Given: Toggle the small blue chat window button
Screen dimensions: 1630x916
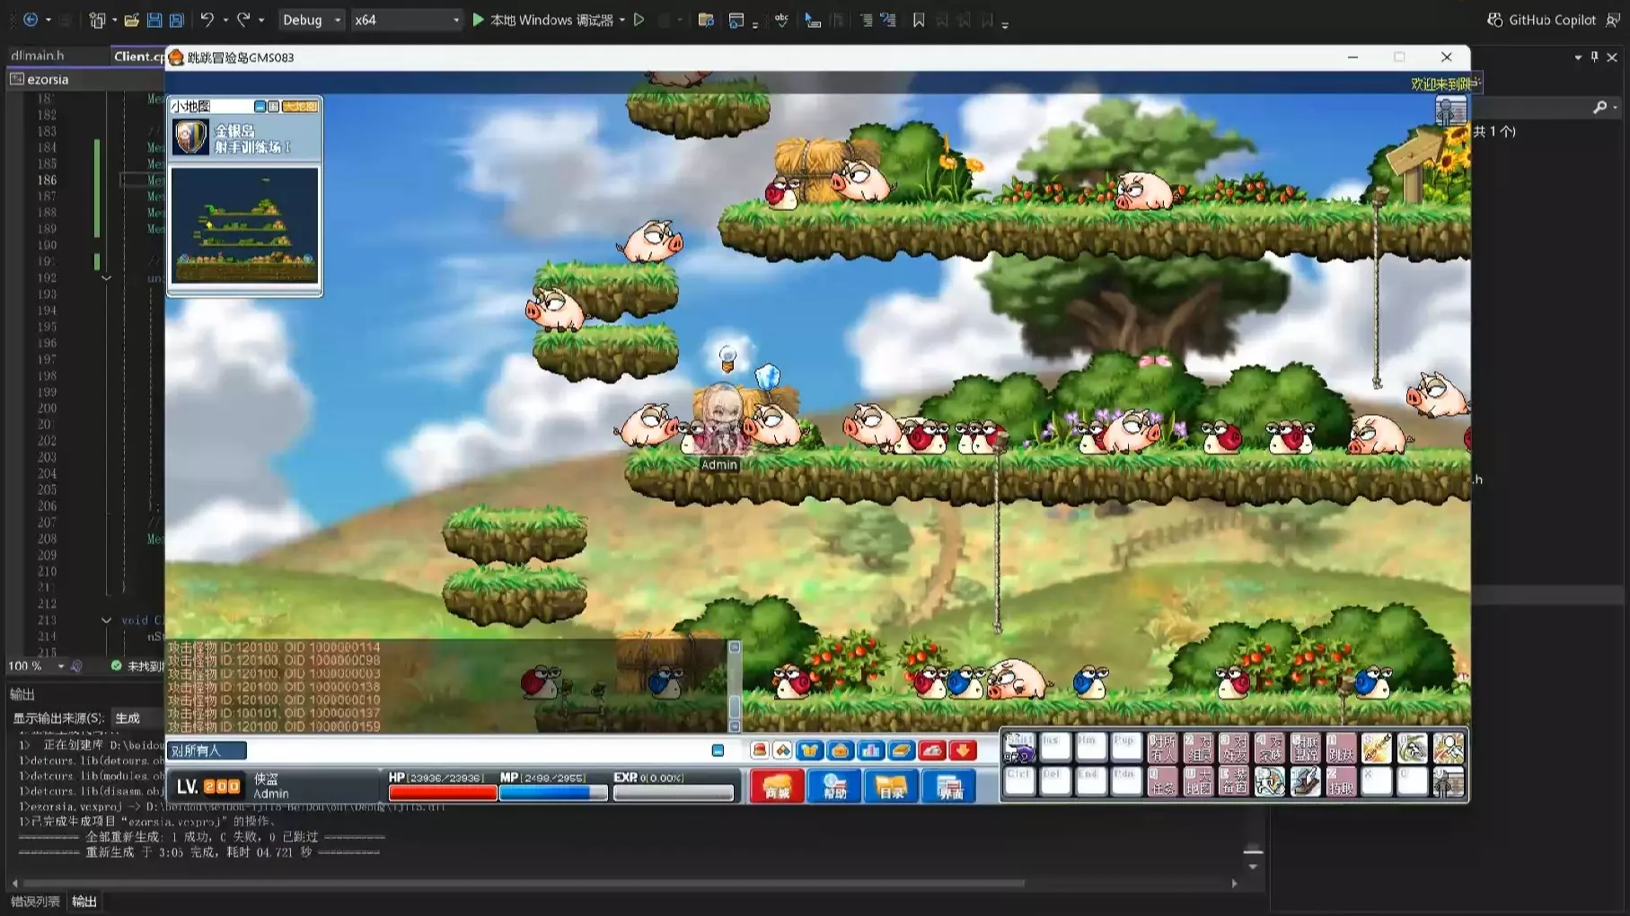Looking at the screenshot, I should [718, 750].
